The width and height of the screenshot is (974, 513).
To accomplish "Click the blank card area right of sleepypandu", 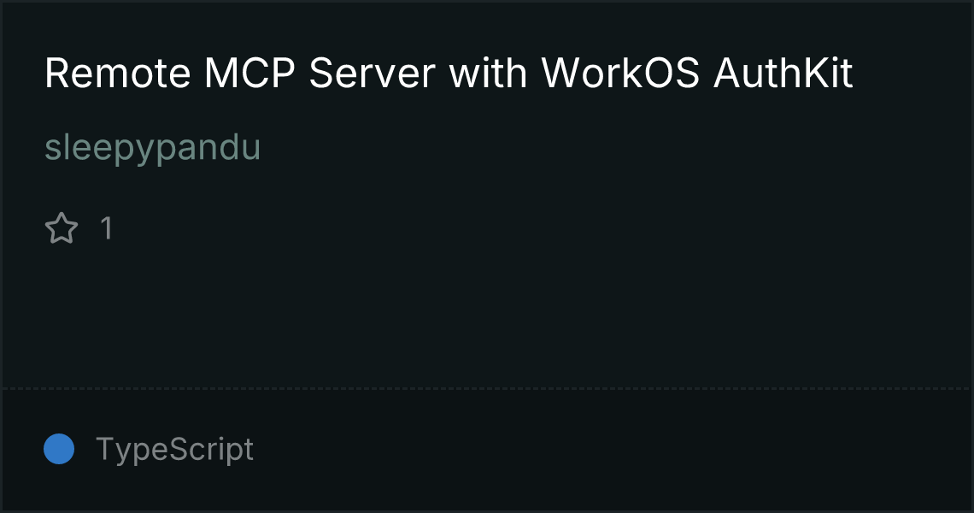I will click(615, 148).
